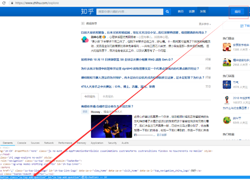The height and width of the screenshot is (180, 250).
Task: Open the 节气 topic link
Action: pos(235,82)
